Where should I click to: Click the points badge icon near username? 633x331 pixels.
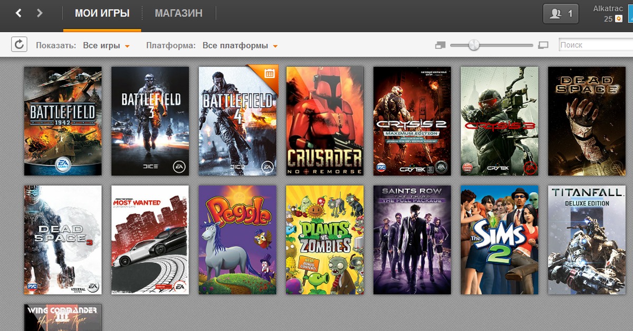pyautogui.click(x=618, y=19)
